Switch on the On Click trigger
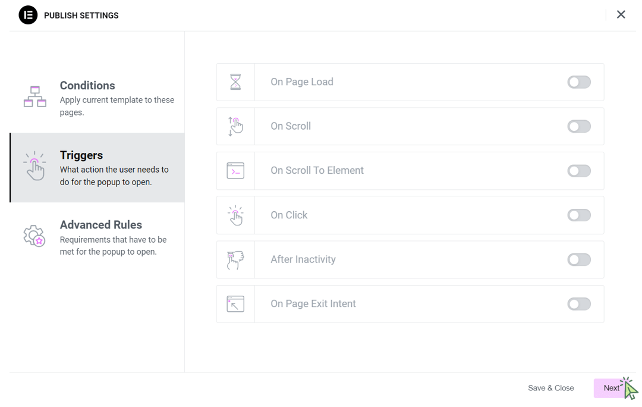The width and height of the screenshot is (642, 407). coord(579,215)
